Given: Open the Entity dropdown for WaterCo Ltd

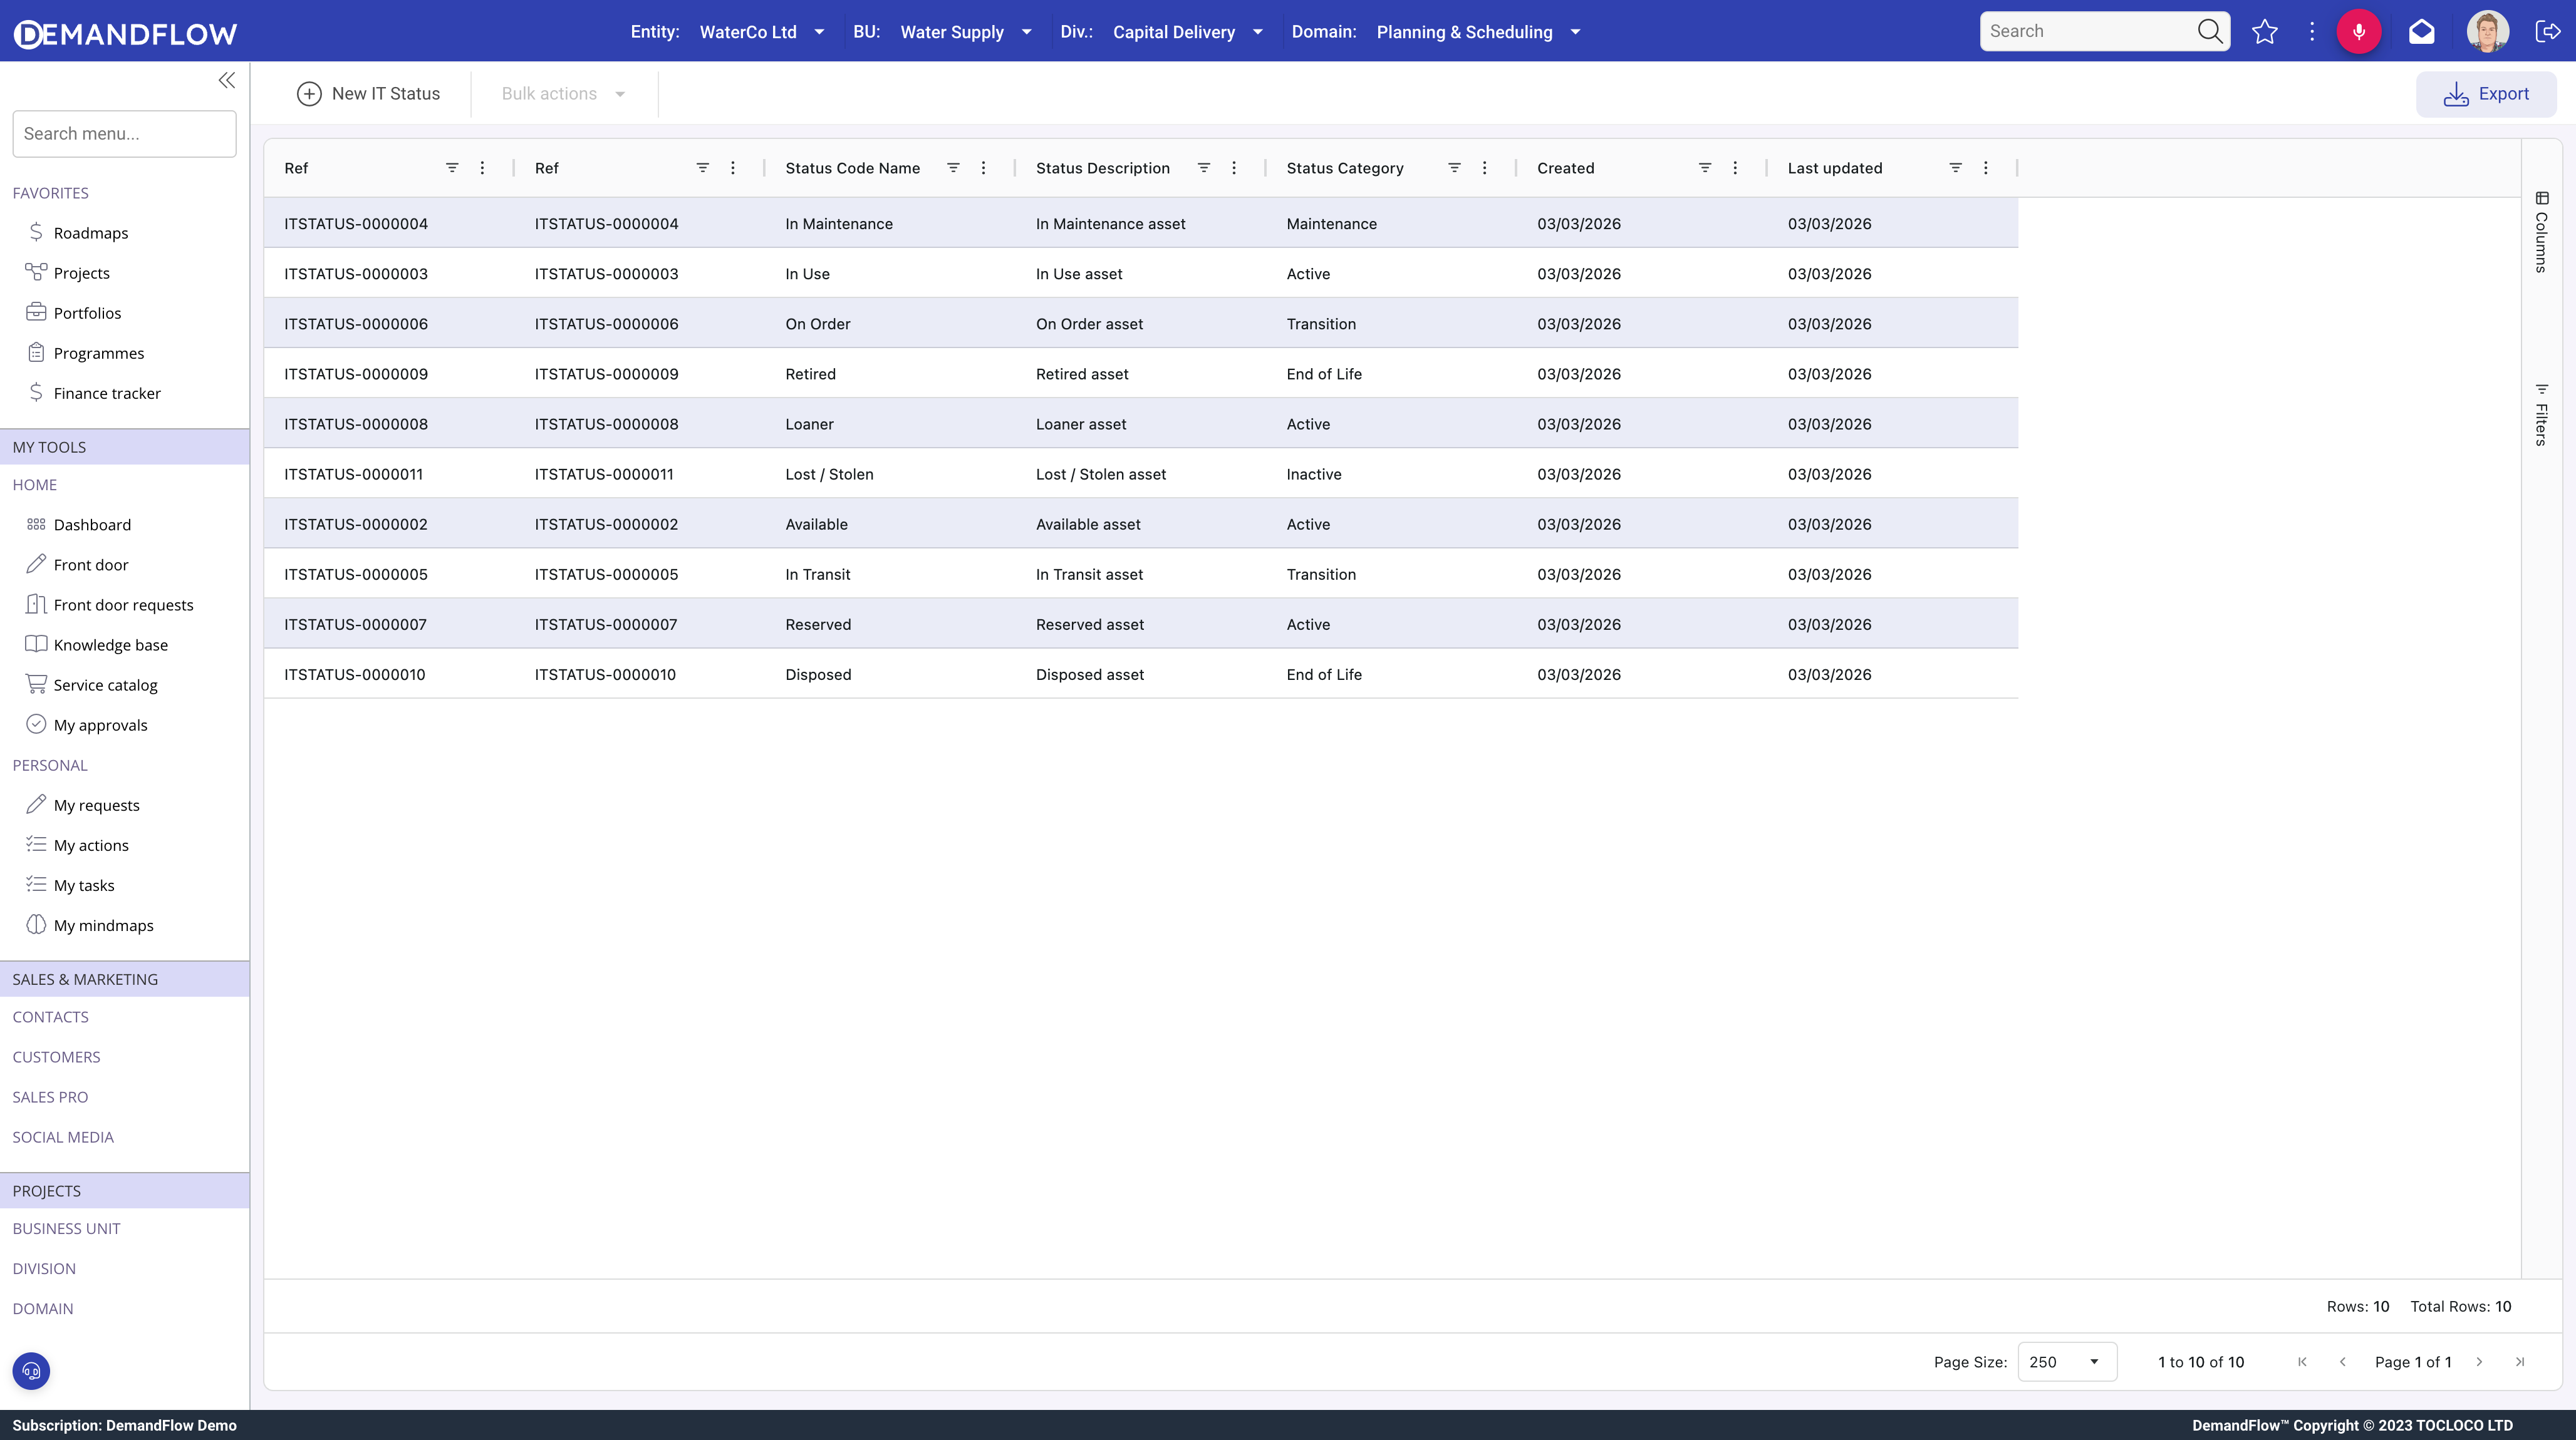Looking at the screenshot, I should pyautogui.click(x=820, y=31).
